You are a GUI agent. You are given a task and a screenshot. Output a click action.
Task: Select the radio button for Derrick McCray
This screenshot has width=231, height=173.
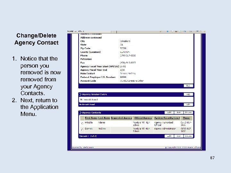coord(82,130)
